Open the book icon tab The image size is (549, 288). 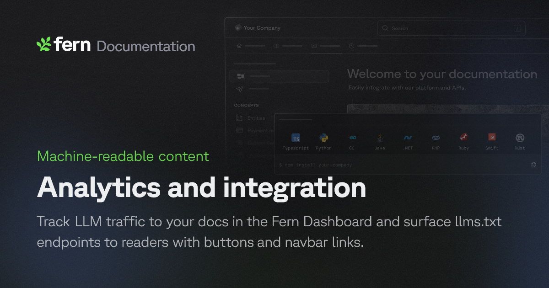pos(288,46)
